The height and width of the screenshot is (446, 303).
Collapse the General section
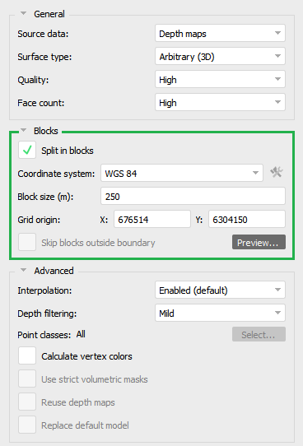(x=24, y=13)
